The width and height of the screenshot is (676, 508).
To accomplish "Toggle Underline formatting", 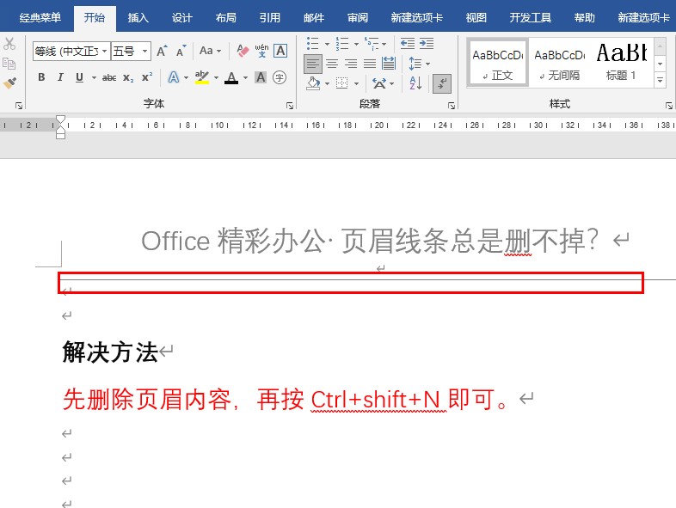I will point(79,77).
